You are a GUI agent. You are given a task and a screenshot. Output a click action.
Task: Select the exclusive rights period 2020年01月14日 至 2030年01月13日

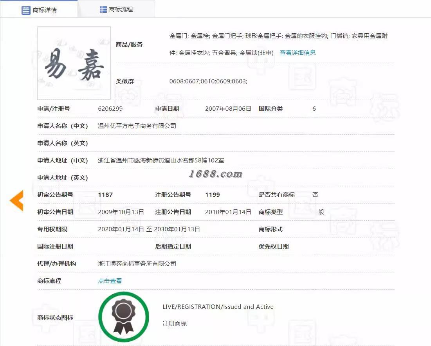(x=149, y=229)
